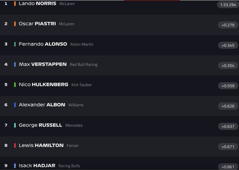The width and height of the screenshot is (239, 170).
Task: Click the orange McLaren color bar beside Norris
Action: point(15,3)
